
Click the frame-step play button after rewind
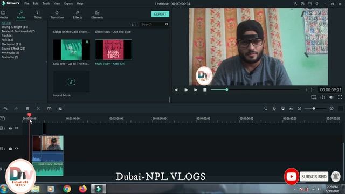[186, 90]
